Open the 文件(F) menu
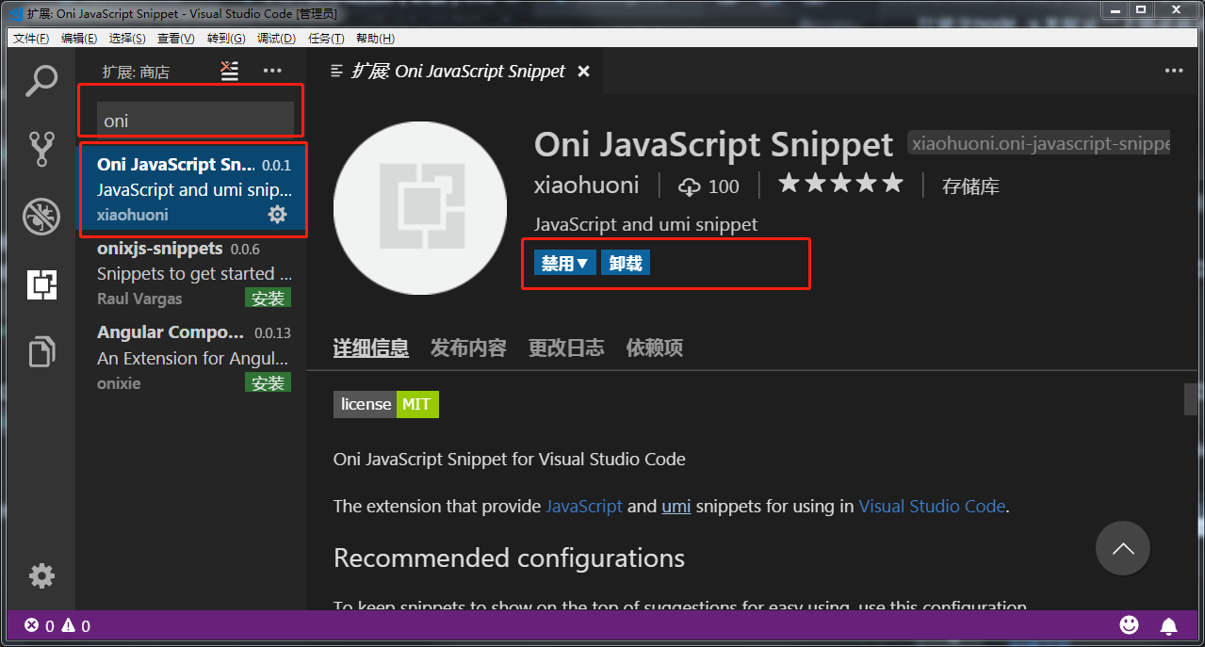 [x=31, y=39]
